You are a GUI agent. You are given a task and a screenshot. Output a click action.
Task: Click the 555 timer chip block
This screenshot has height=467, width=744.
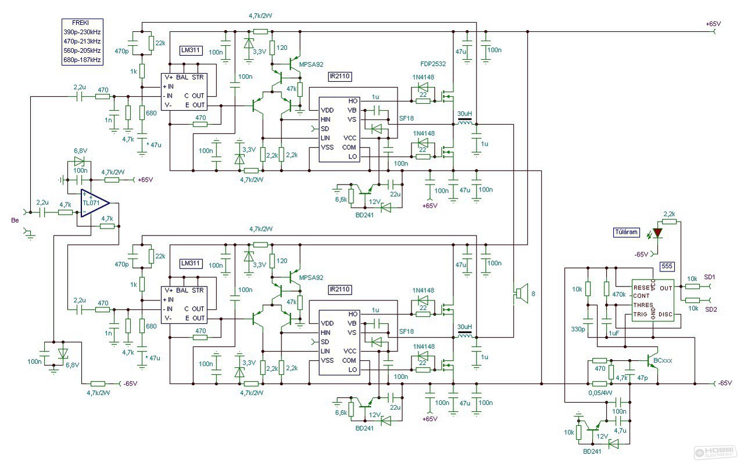[654, 303]
